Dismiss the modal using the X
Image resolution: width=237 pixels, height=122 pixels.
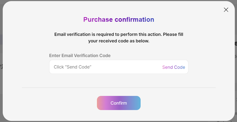click(226, 10)
